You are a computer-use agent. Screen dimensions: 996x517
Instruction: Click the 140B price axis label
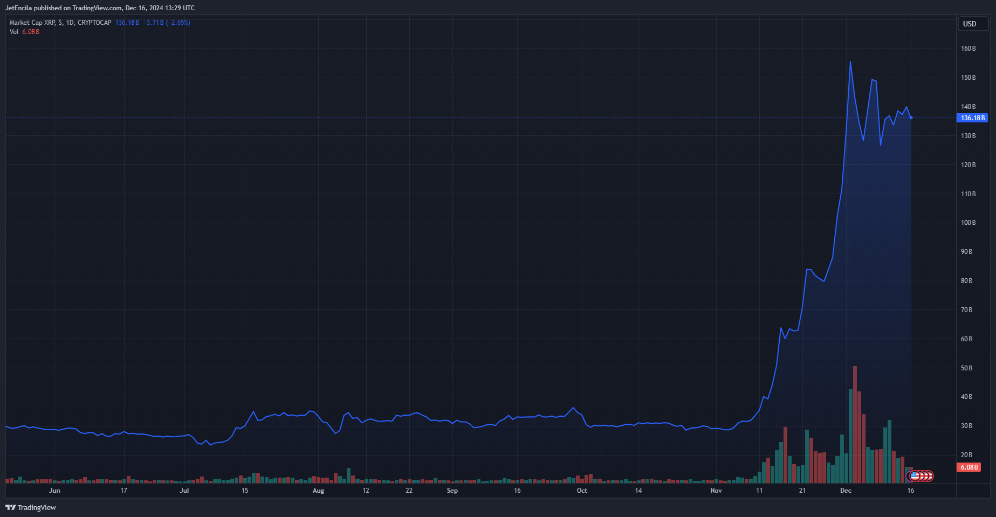click(x=968, y=107)
